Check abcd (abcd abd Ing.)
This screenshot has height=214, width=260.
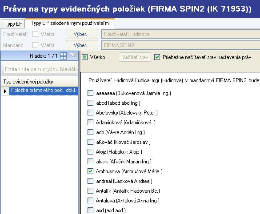point(90,103)
